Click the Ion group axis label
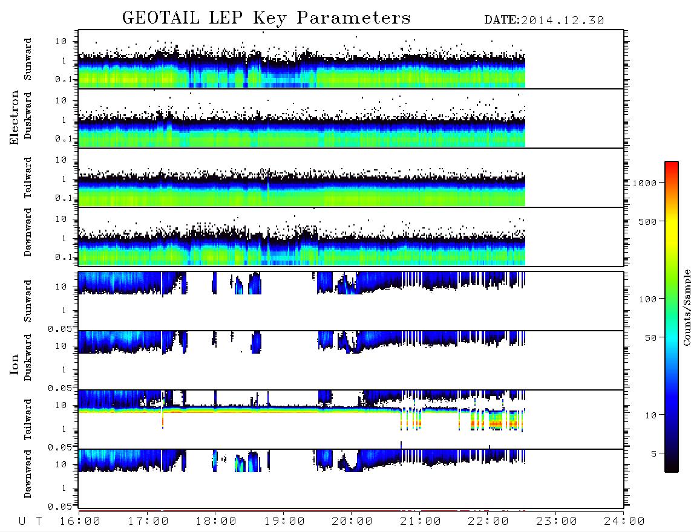The image size is (691, 532). [15, 364]
